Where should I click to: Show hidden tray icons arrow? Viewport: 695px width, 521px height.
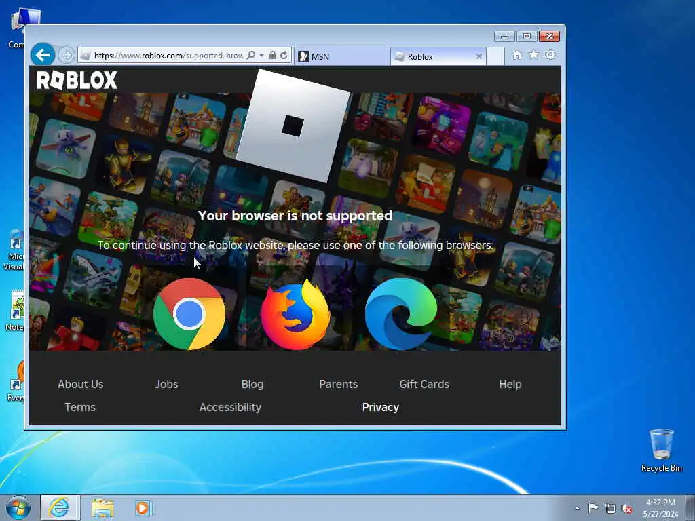coord(577,508)
